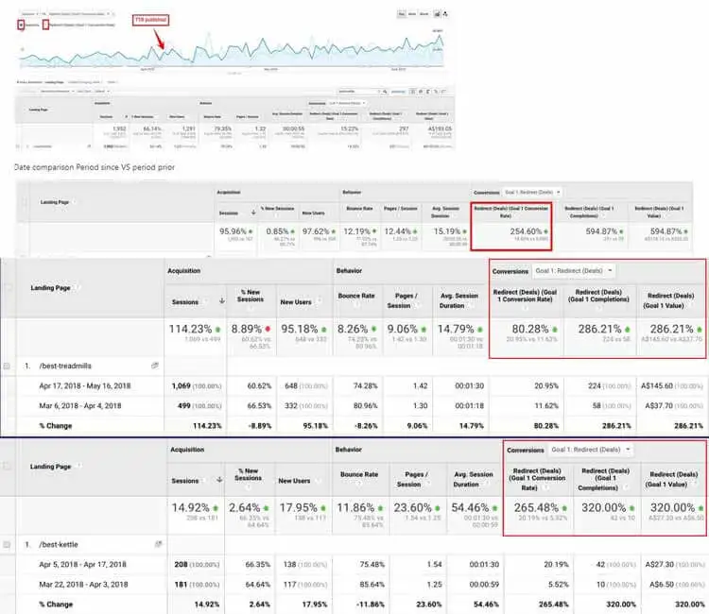Click search input field in top report
Image resolution: width=709 pixels, height=614 pixels.
[x=359, y=92]
